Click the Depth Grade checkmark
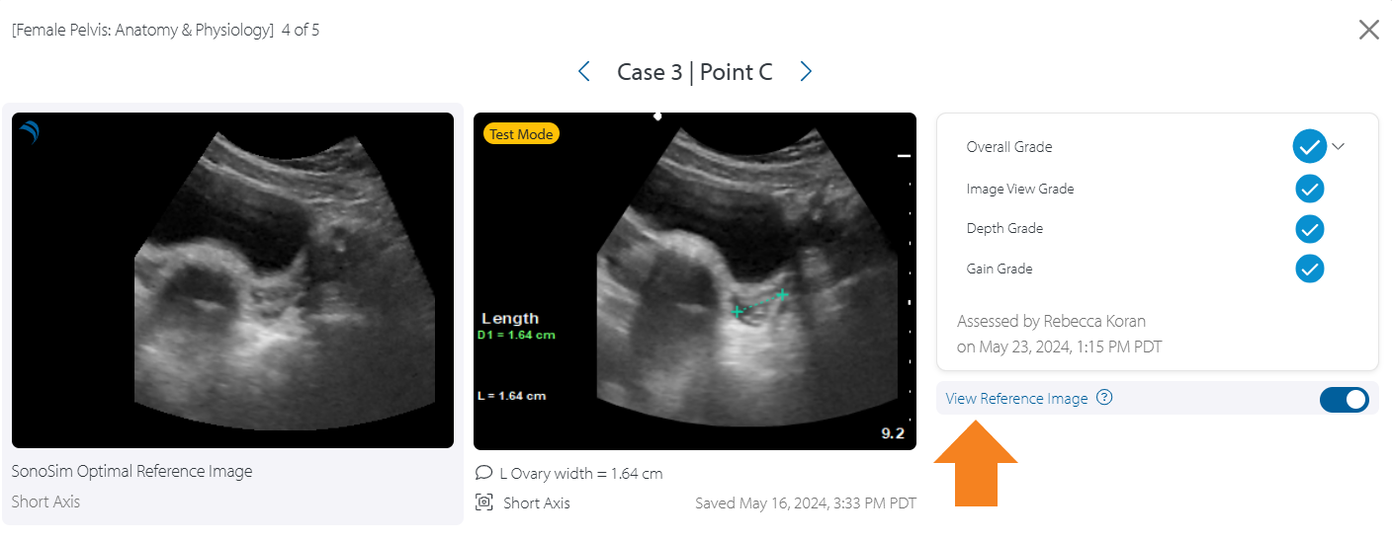Image resolution: width=1392 pixels, height=540 pixels. (x=1309, y=229)
